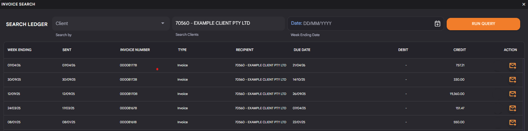Viewport: 528px width, 131px height.
Task: Click Invoice type in 00008172B row
Action: (183, 80)
